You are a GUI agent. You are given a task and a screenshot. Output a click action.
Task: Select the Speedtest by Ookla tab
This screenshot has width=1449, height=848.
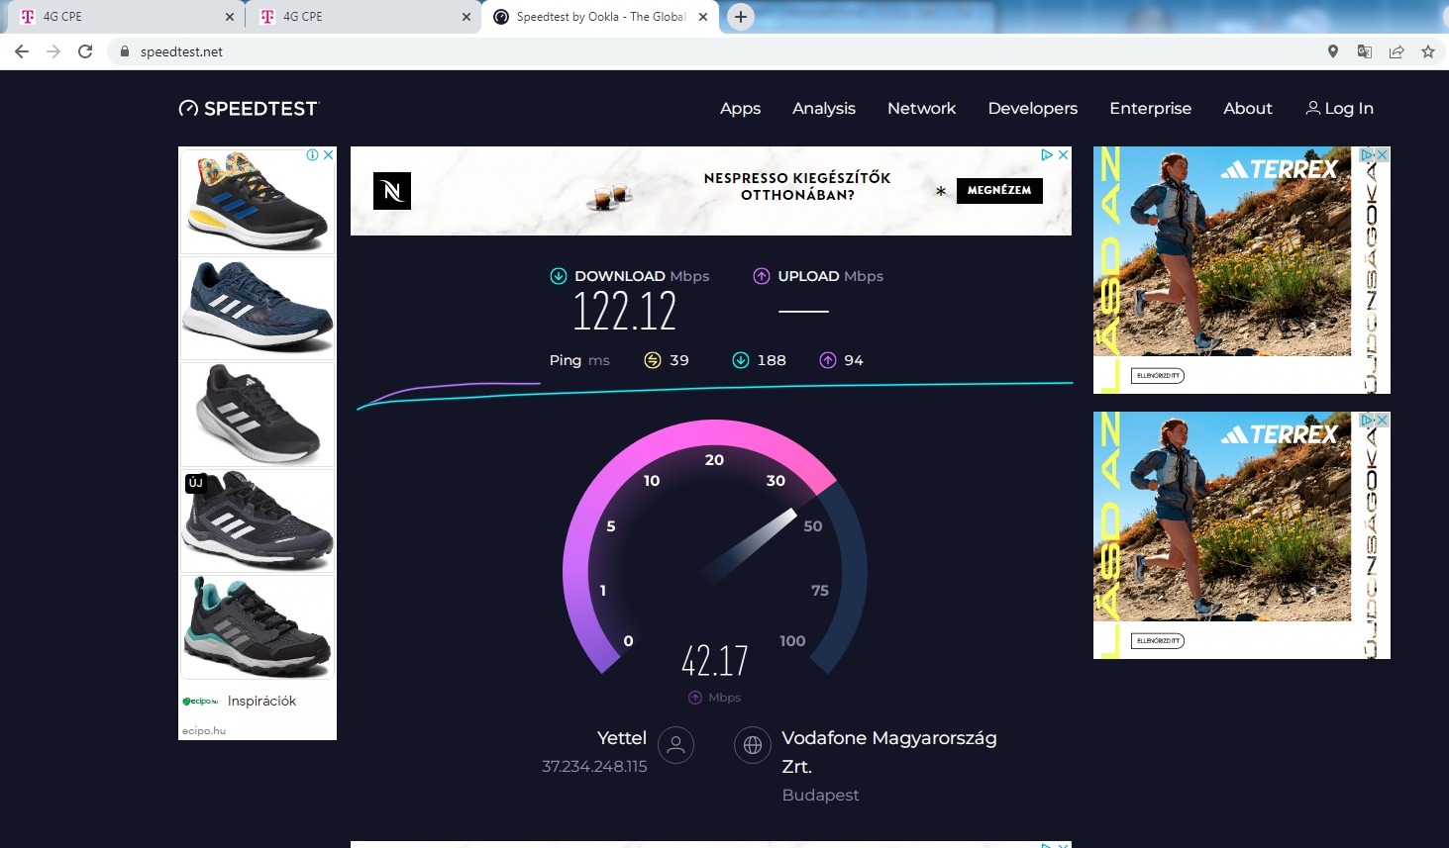click(601, 17)
